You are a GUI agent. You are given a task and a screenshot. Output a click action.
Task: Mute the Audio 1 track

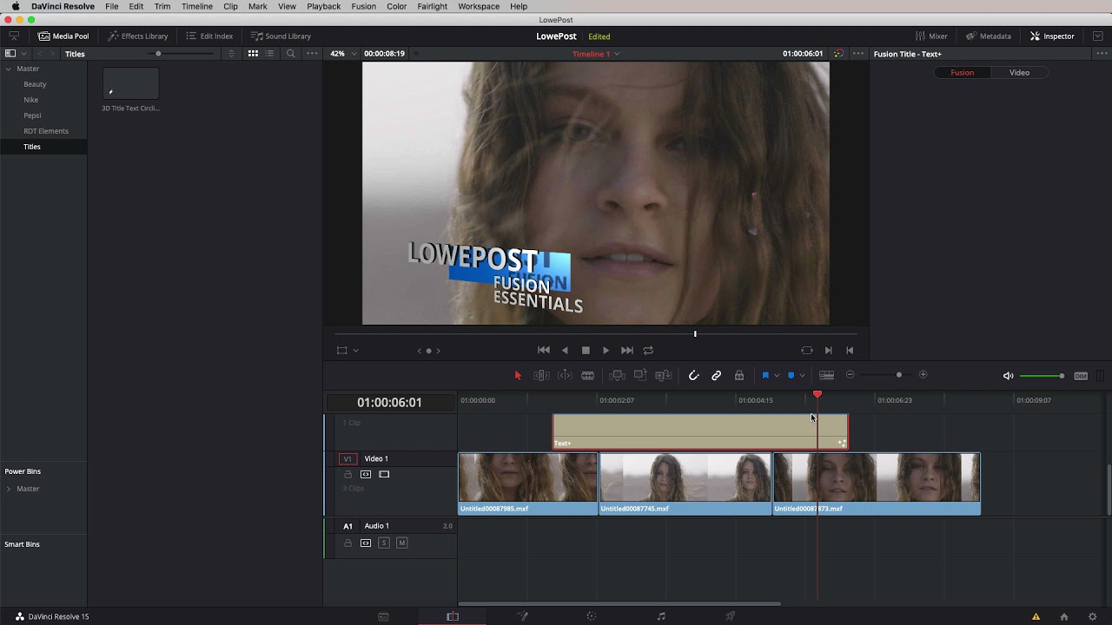click(x=401, y=543)
